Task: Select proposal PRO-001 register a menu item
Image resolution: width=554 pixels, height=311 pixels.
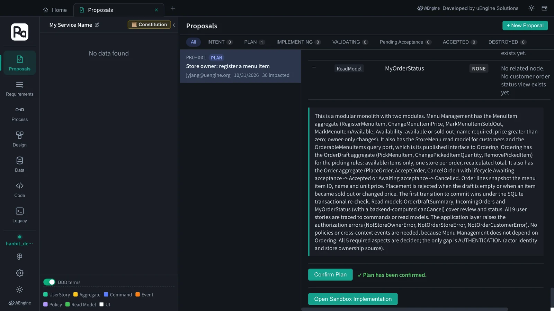Action: (x=240, y=66)
